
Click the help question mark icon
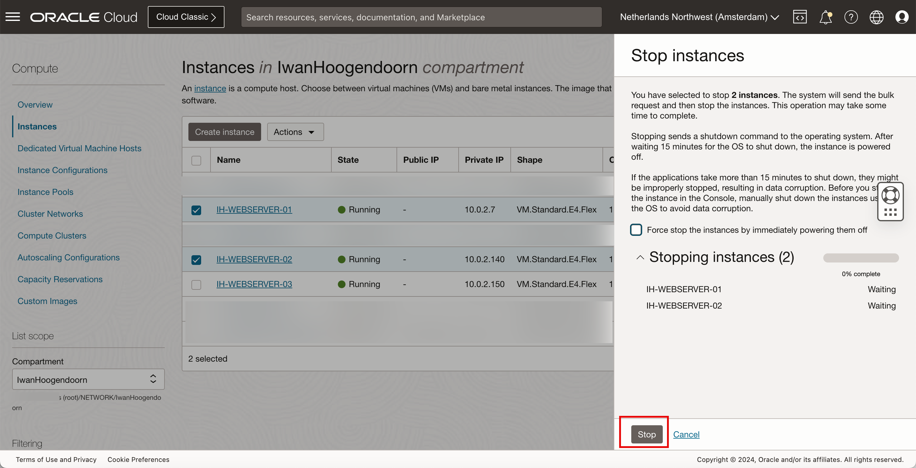[x=851, y=17]
